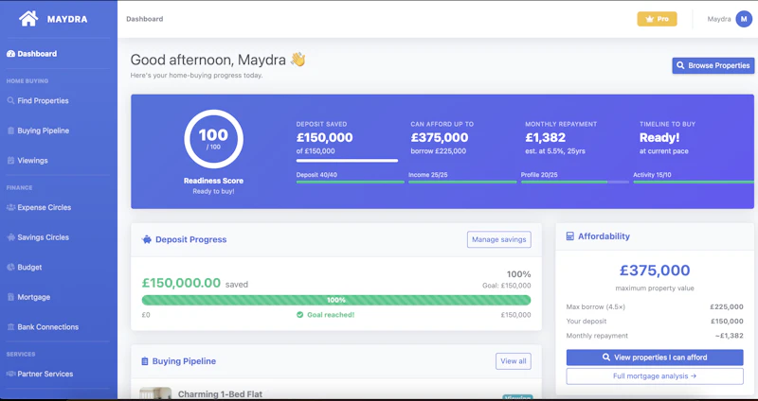Click the Maydra username in header
Viewport: 758px width, 401px height.
tap(719, 19)
